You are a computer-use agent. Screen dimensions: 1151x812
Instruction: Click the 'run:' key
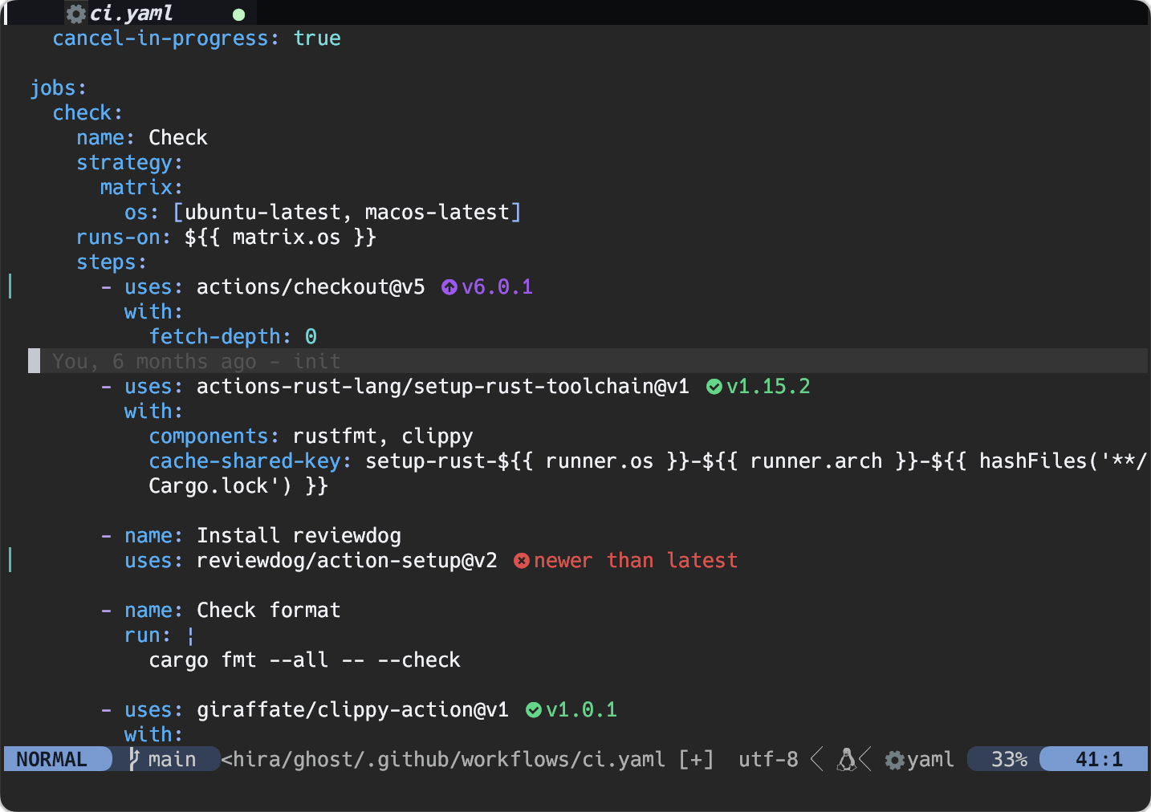148,635
